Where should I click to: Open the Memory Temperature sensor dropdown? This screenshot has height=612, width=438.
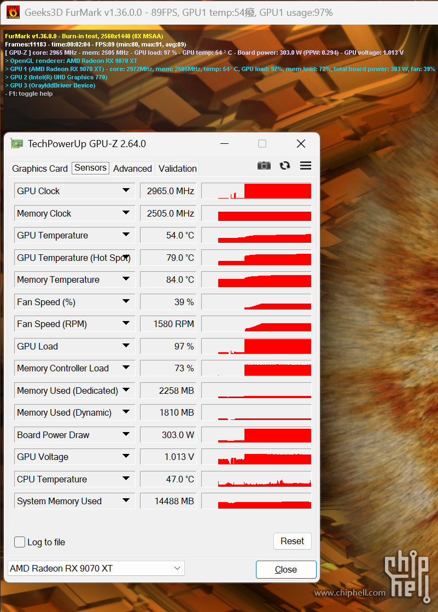coord(126,279)
